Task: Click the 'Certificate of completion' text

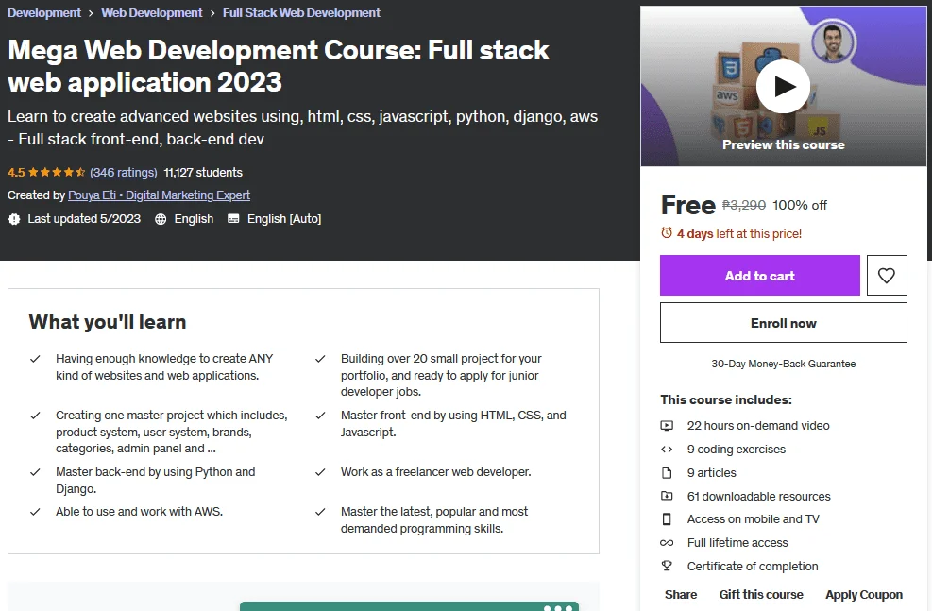Action: click(753, 567)
